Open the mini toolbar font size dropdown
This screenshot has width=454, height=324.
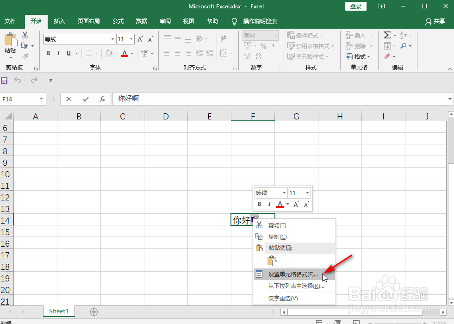point(307,193)
